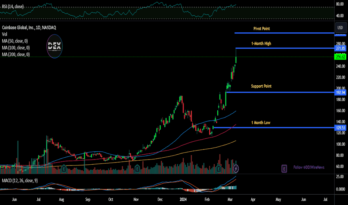Image resolution: width=348 pixels, height=205 pixels.
Task: Click the May label on time axis
Action: 278,199
